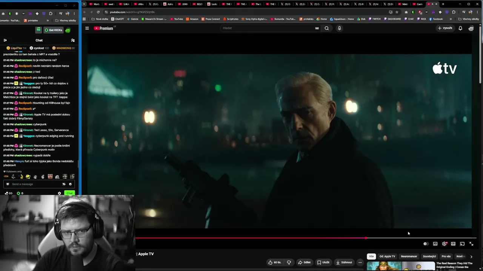
Task: Open the Nová složka bookmarks folder
Action: point(100,19)
